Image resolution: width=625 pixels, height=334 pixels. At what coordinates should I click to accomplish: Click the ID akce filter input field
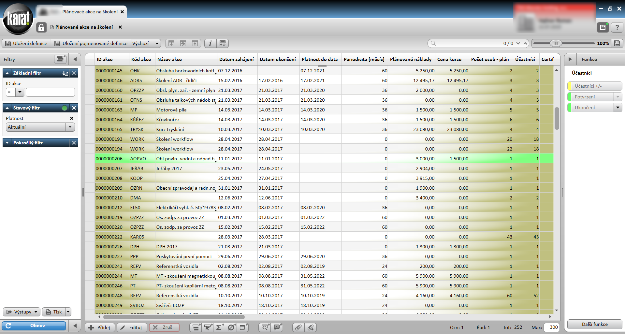(x=50, y=93)
